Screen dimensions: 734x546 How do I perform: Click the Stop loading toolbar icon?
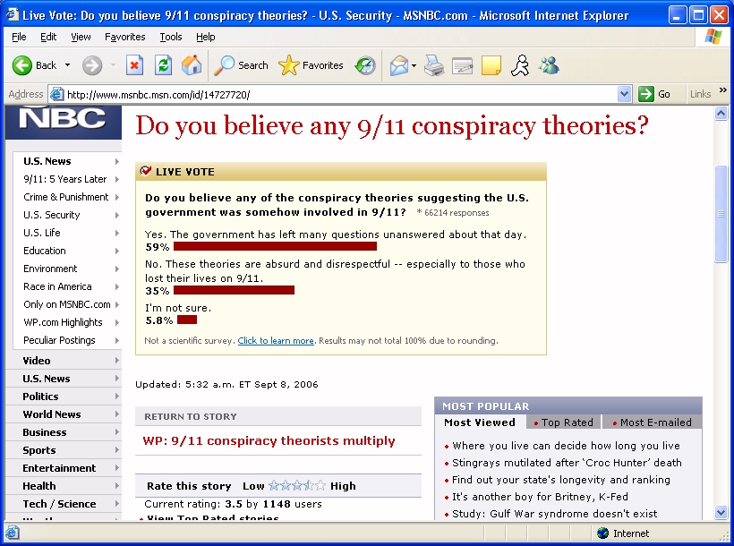134,65
